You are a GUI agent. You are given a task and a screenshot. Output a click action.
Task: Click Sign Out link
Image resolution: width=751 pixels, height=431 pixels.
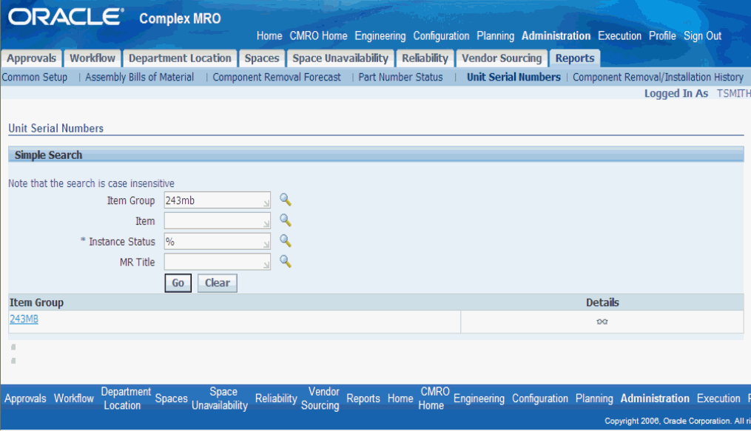(702, 36)
